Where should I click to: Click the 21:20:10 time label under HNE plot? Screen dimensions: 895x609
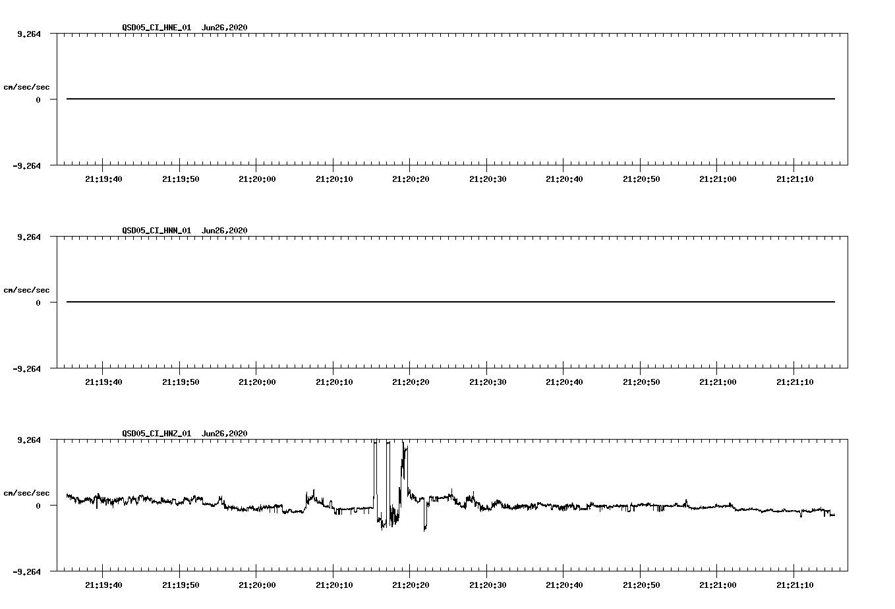334,179
